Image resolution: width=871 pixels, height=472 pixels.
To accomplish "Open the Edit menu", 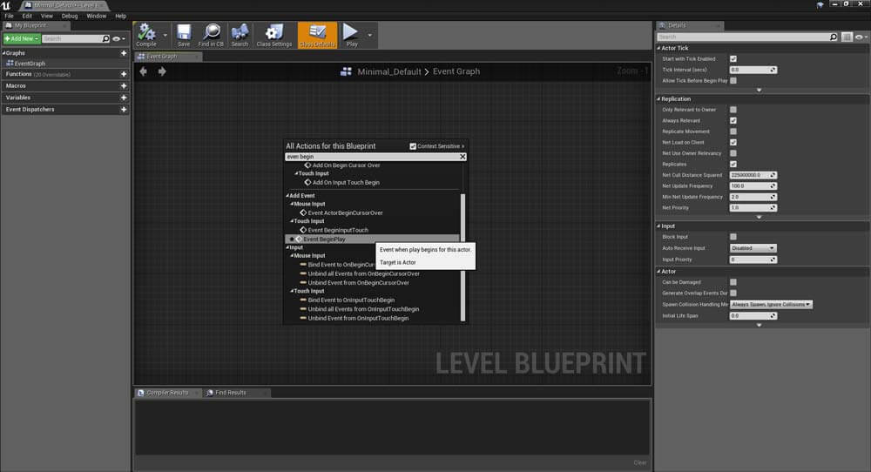I will pyautogui.click(x=27, y=16).
